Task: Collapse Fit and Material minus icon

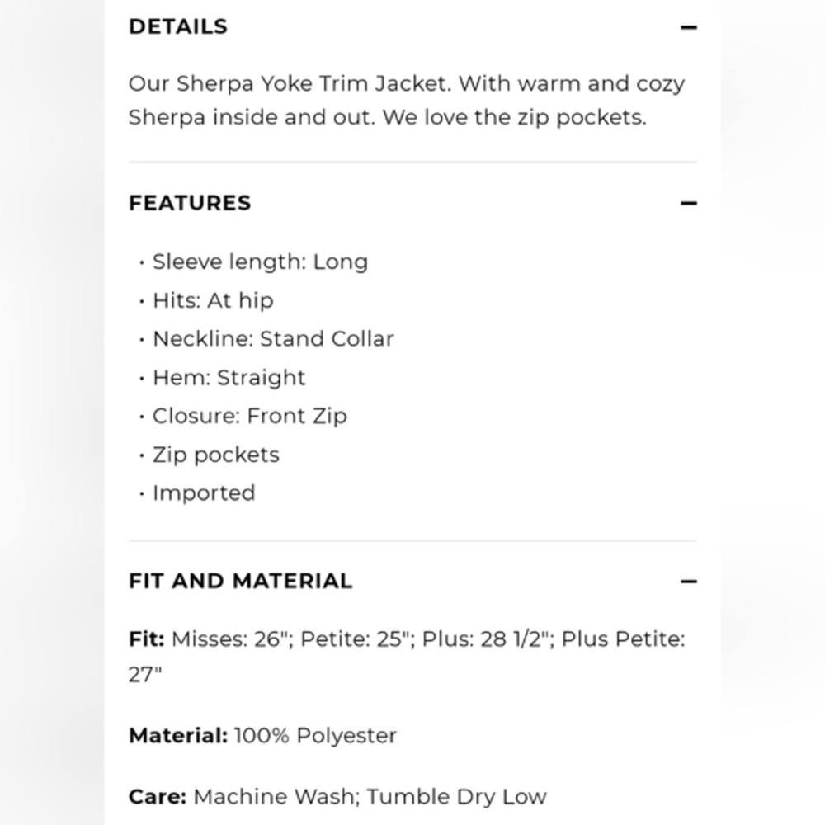Action: pyautogui.click(x=688, y=582)
